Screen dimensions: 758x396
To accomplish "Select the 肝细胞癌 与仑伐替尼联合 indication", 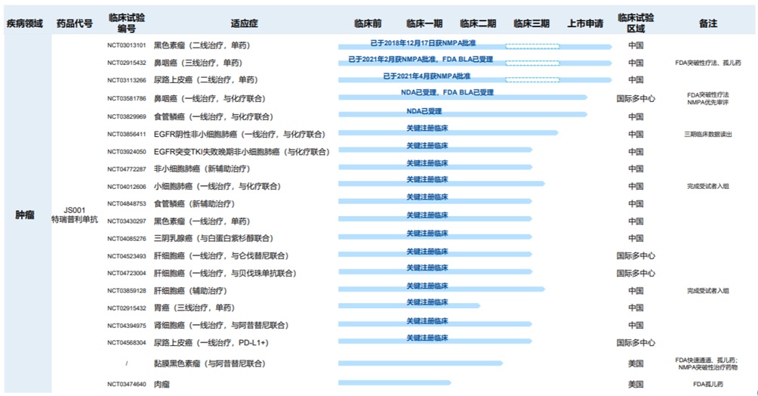I will [221, 256].
